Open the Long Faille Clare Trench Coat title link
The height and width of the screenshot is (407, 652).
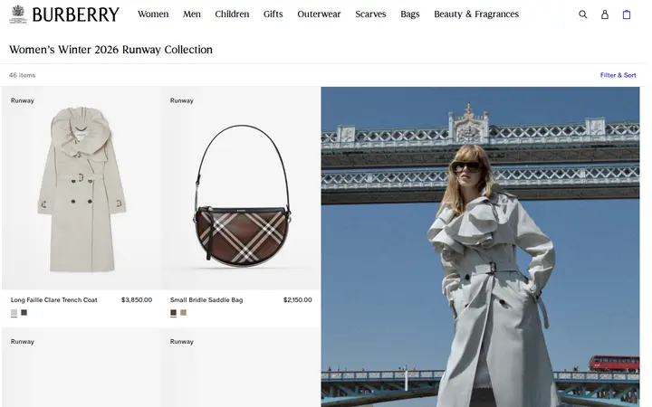tap(54, 300)
